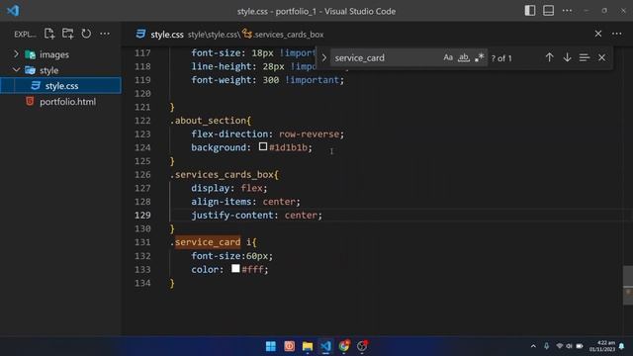Open the Windows Start menu
This screenshot has height=356, width=633.
click(270, 346)
